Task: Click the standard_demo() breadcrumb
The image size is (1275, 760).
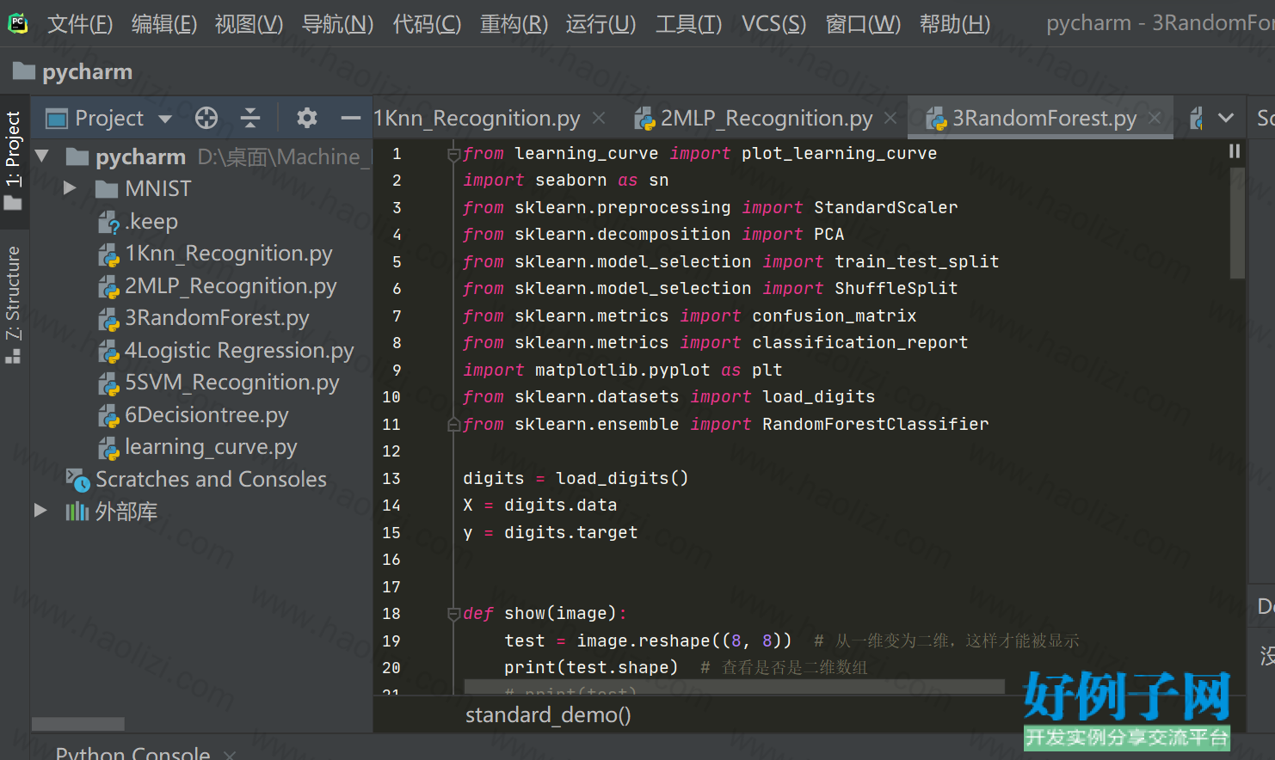Action: pos(548,715)
